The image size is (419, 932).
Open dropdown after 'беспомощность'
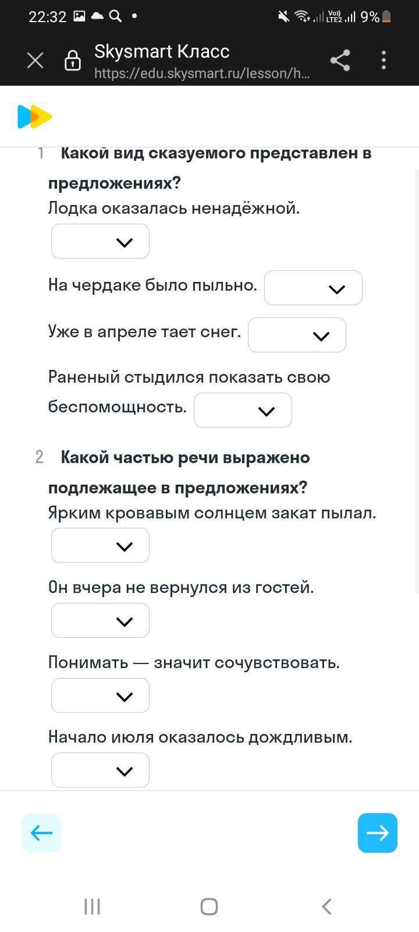243,410
